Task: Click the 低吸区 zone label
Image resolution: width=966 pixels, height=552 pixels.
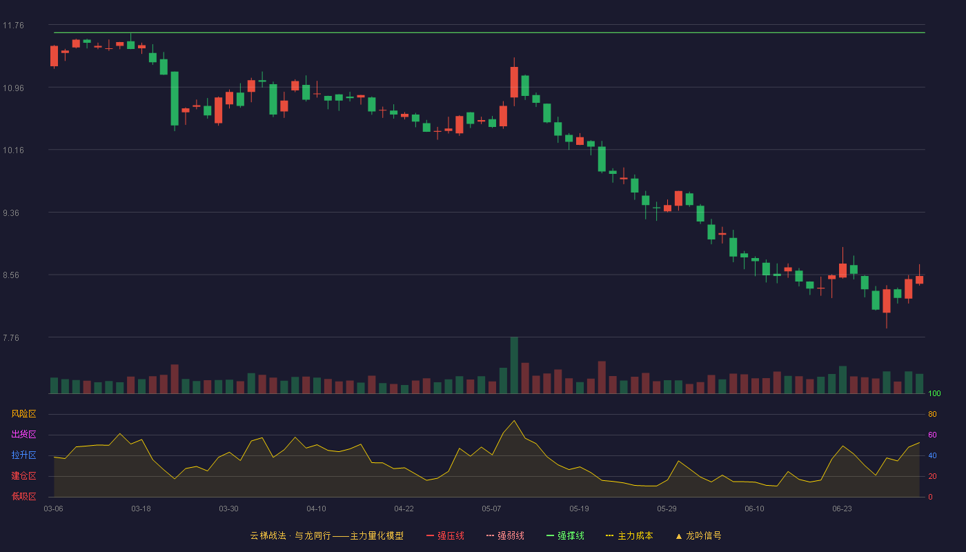Action: pos(24,496)
